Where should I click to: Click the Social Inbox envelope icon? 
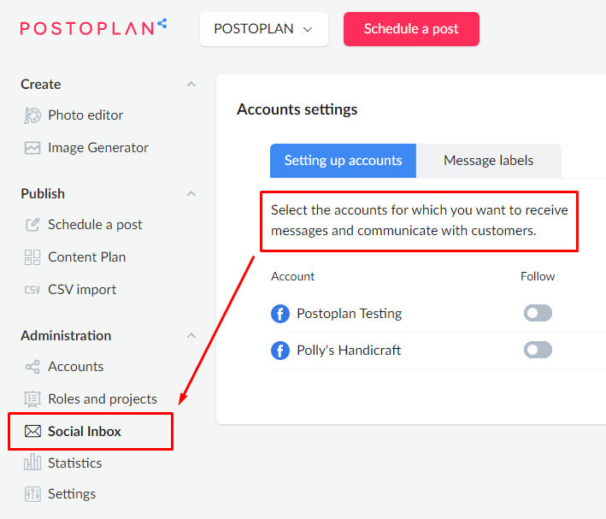[32, 431]
